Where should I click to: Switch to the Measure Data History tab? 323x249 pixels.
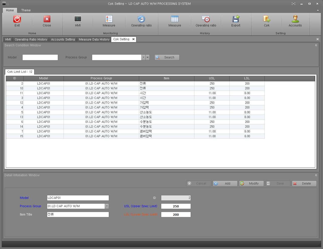tap(94, 40)
